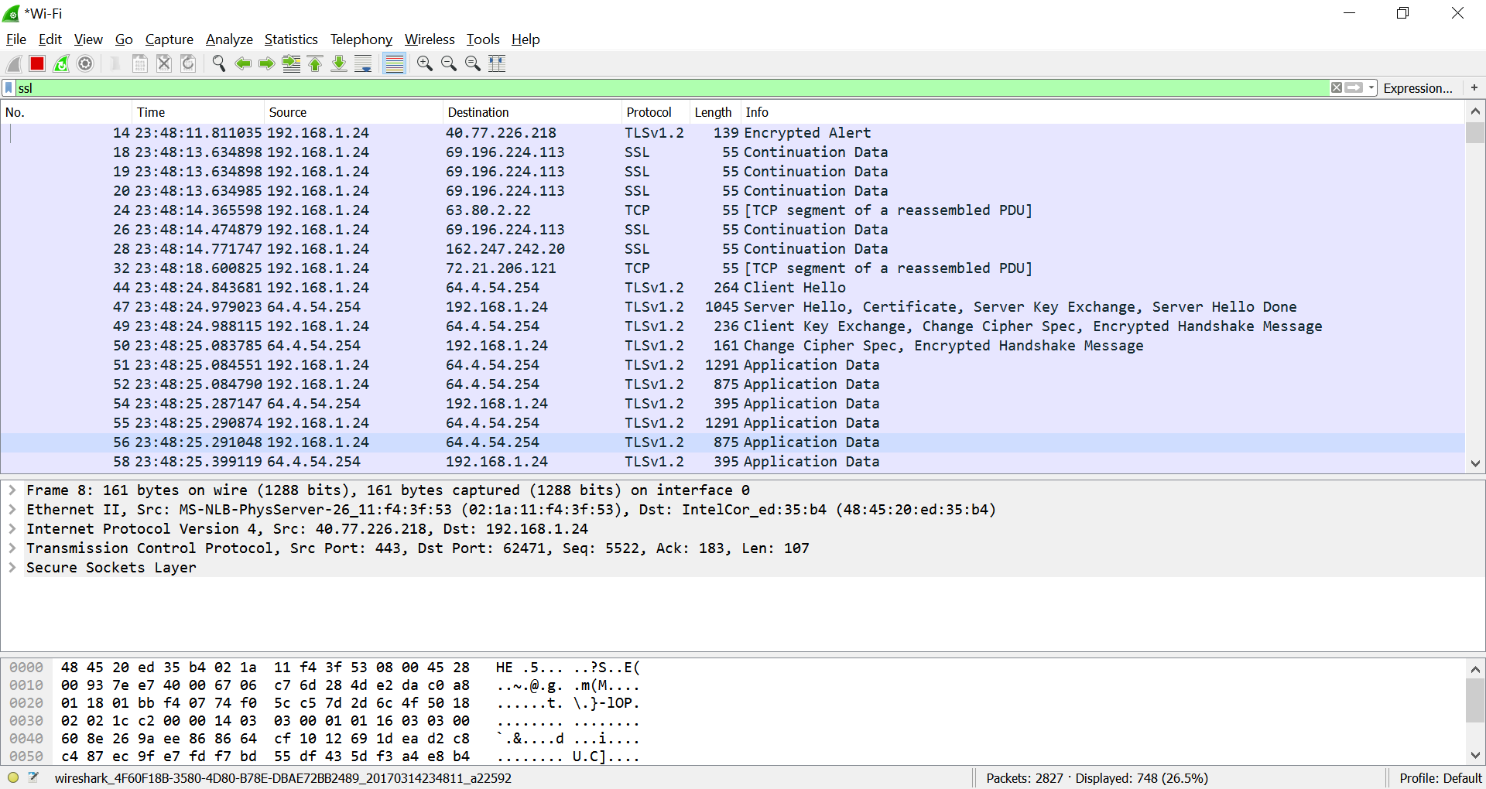Reset text to normal size
The width and height of the screenshot is (1486, 789).
point(473,63)
